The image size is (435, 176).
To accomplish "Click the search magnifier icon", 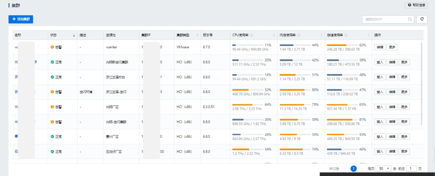I will pyautogui.click(x=410, y=19).
